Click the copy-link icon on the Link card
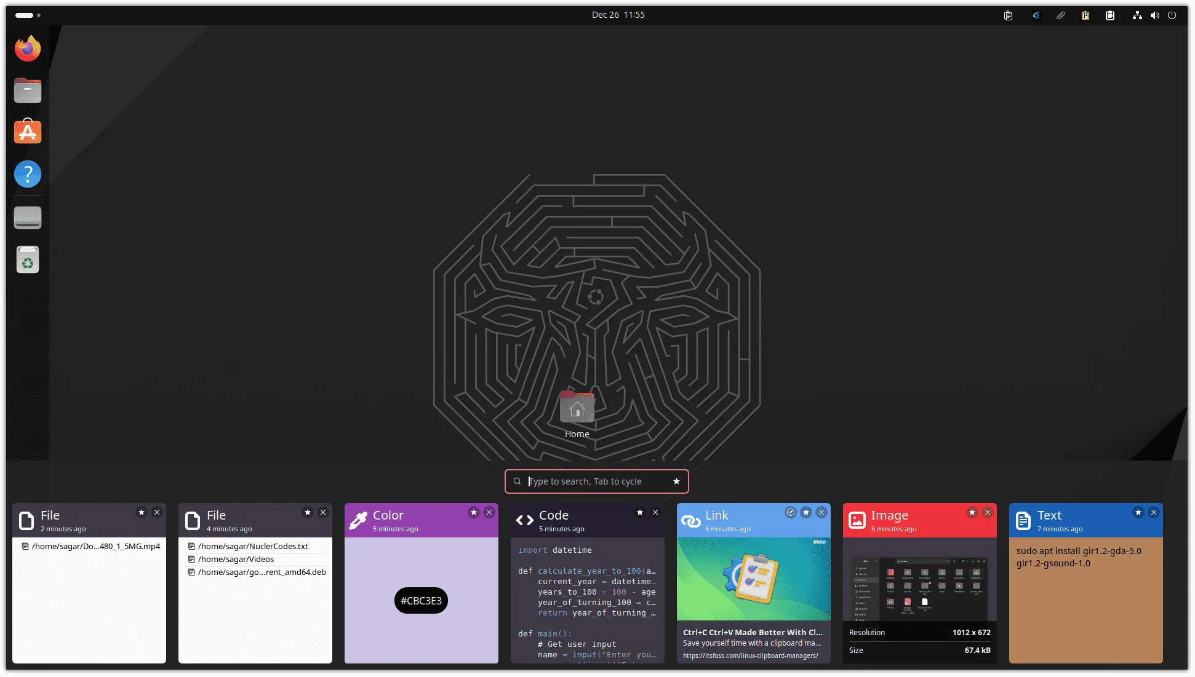The height and width of the screenshot is (677, 1195). pyautogui.click(x=791, y=512)
